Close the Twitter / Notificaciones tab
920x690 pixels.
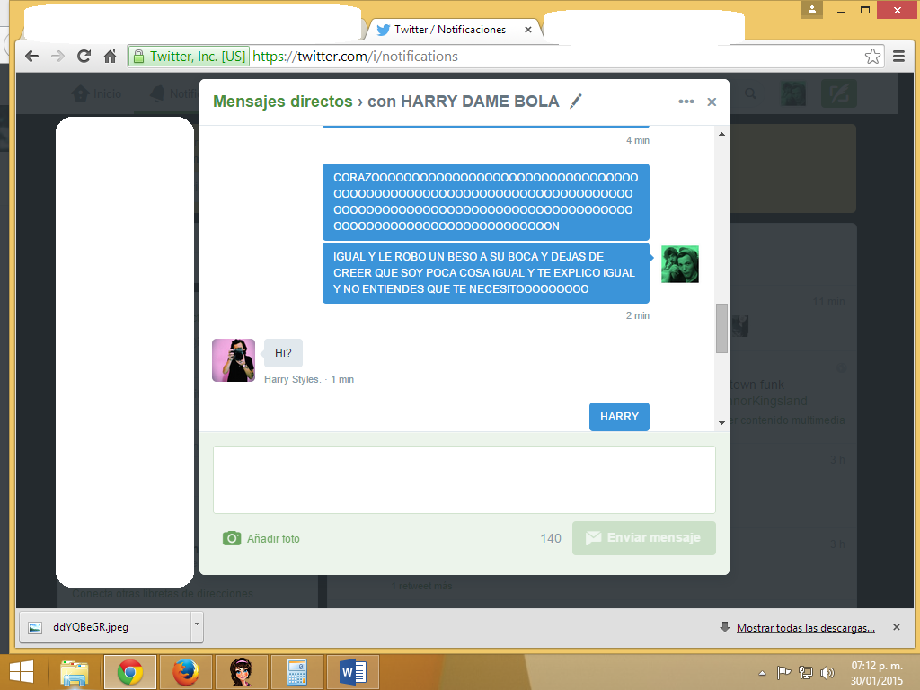[528, 30]
